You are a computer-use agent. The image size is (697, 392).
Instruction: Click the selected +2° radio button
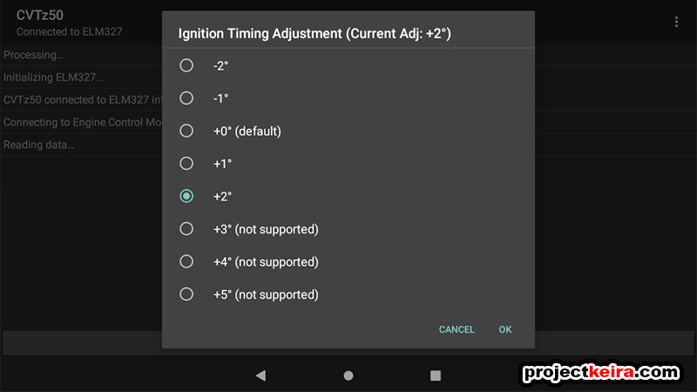pos(186,196)
